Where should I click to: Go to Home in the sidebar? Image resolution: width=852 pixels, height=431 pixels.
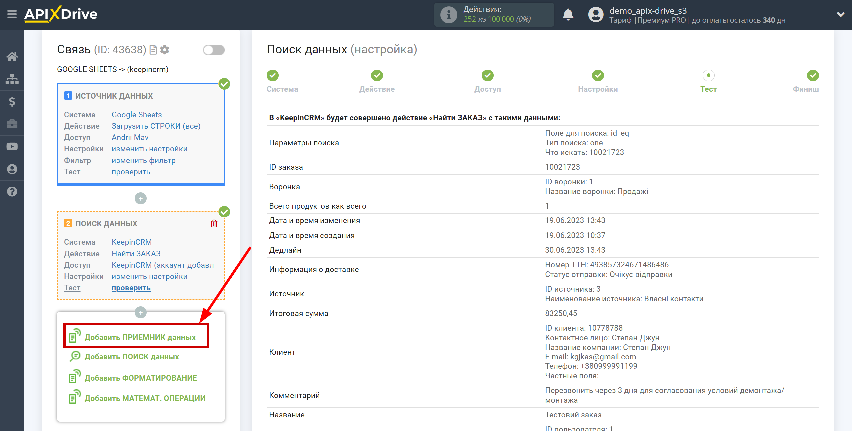click(x=12, y=57)
